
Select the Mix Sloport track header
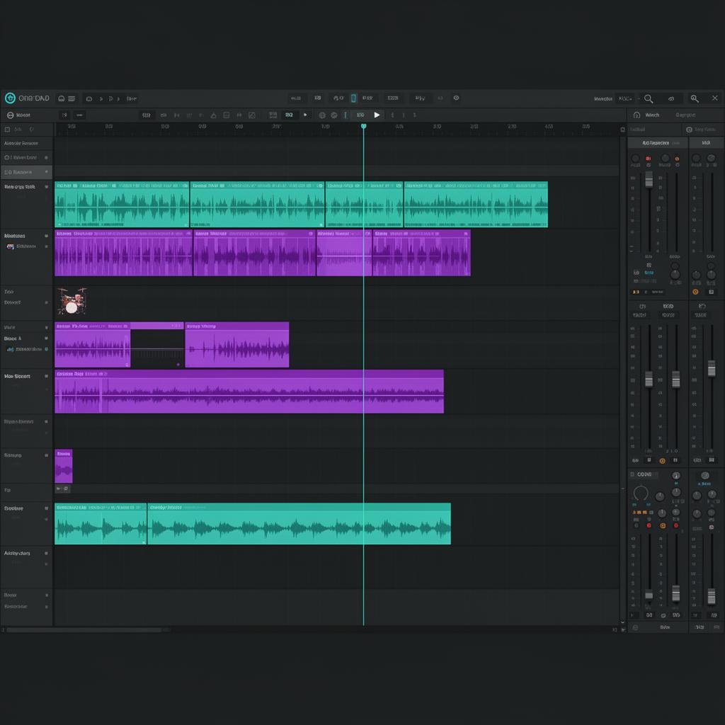(26, 391)
